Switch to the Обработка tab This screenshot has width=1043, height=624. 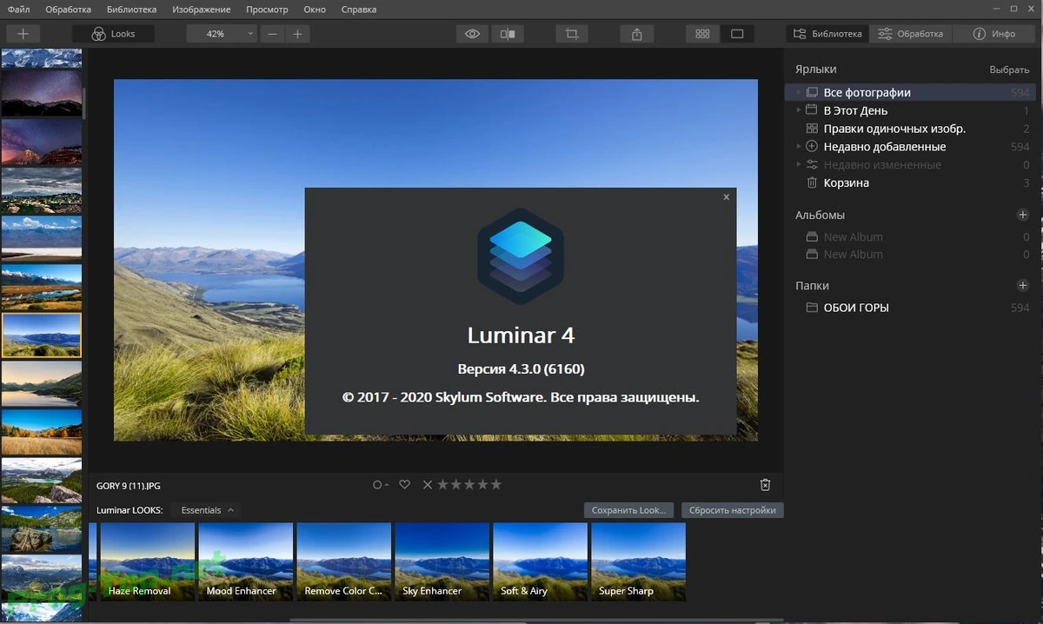pos(910,34)
